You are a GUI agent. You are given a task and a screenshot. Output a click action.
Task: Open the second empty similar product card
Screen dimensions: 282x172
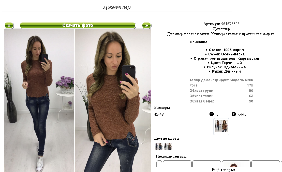[207, 164]
